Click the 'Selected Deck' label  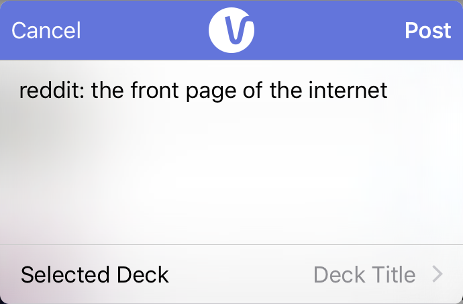pyautogui.click(x=95, y=274)
